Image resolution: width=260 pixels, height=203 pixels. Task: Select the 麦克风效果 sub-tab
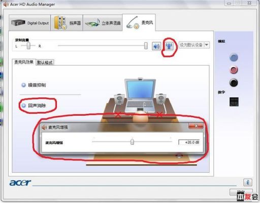[x=24, y=62]
